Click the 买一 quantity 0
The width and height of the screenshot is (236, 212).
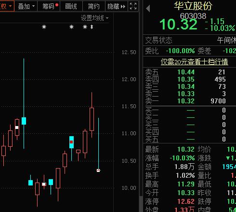point(224,110)
